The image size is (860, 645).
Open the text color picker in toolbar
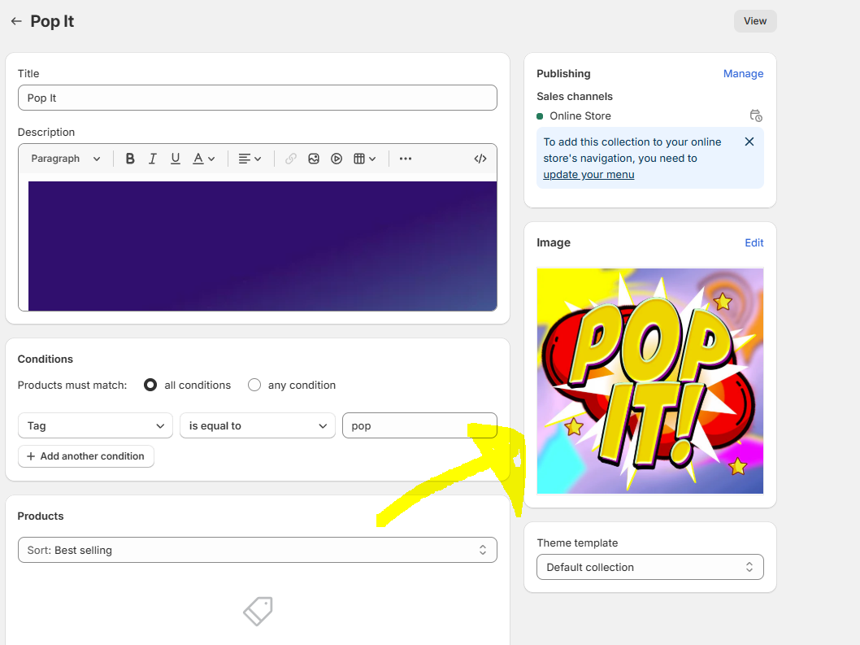tap(203, 159)
